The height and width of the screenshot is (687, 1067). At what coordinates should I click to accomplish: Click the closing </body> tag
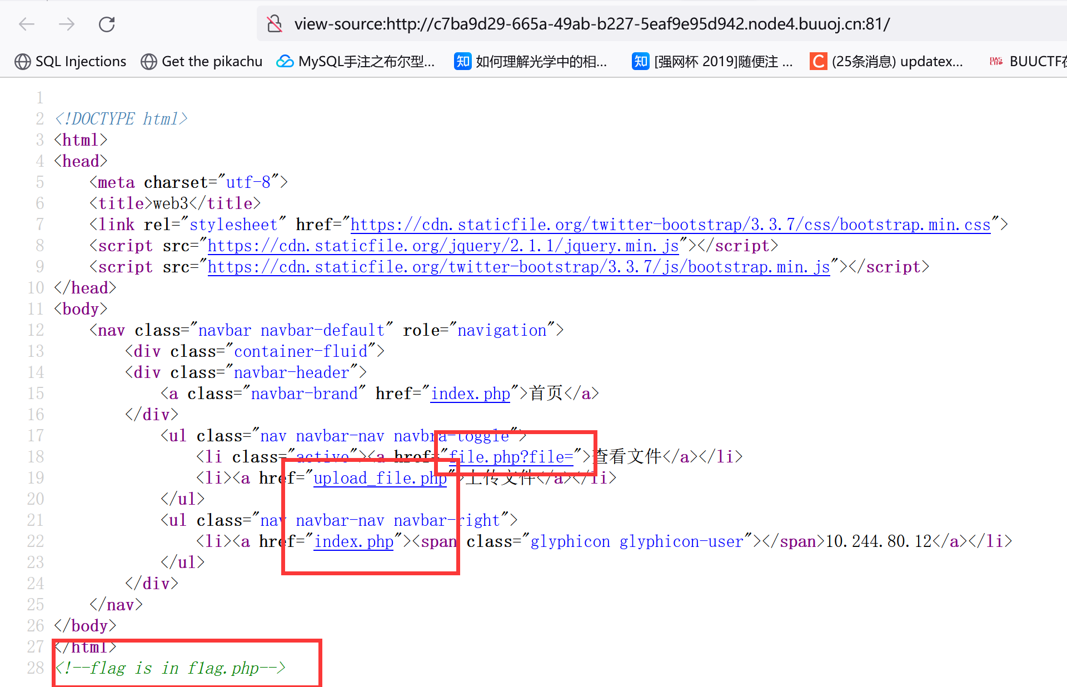(85, 626)
